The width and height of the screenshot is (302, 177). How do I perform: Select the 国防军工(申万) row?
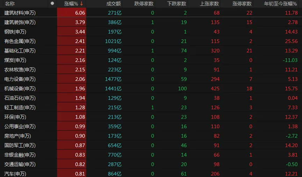pyautogui.click(x=151, y=145)
